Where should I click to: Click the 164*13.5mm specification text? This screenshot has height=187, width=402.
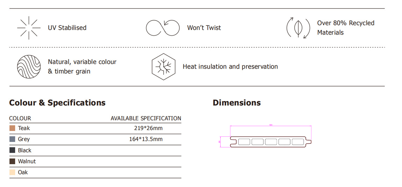click(x=146, y=139)
